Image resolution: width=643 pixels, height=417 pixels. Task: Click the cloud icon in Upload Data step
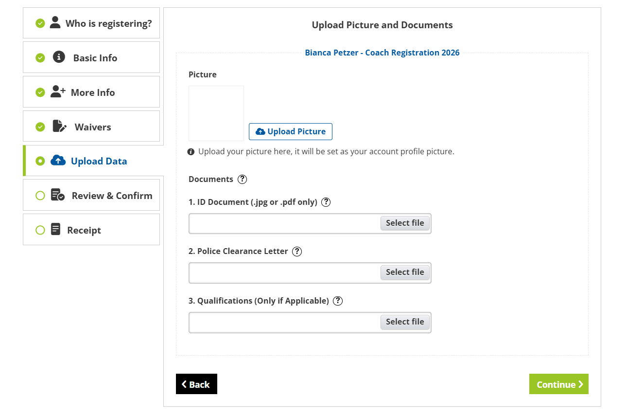coord(58,161)
